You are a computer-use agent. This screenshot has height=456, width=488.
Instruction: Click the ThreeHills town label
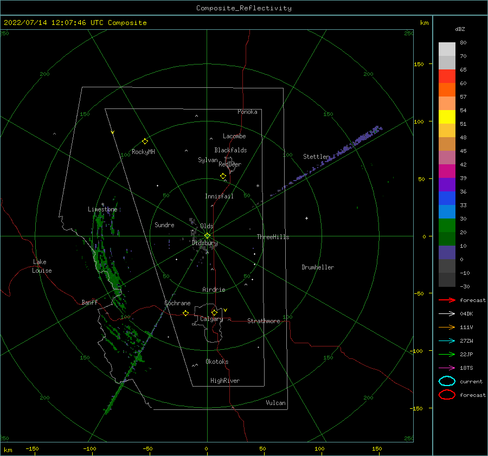pyautogui.click(x=273, y=237)
